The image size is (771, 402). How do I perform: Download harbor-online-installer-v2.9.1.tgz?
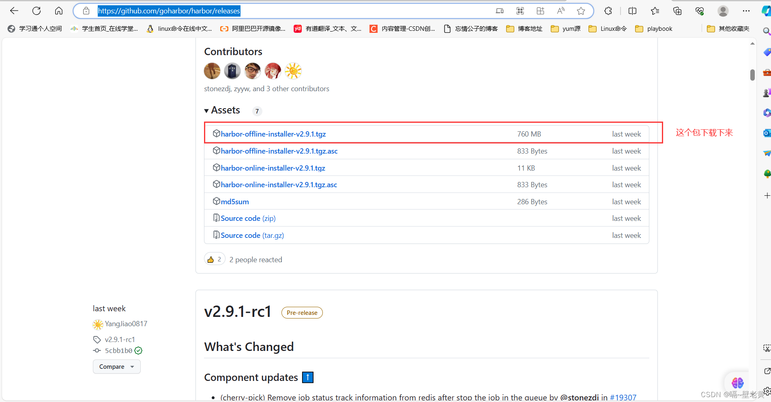pos(273,168)
